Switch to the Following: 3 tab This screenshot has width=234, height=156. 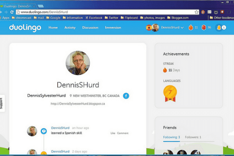click(172, 137)
